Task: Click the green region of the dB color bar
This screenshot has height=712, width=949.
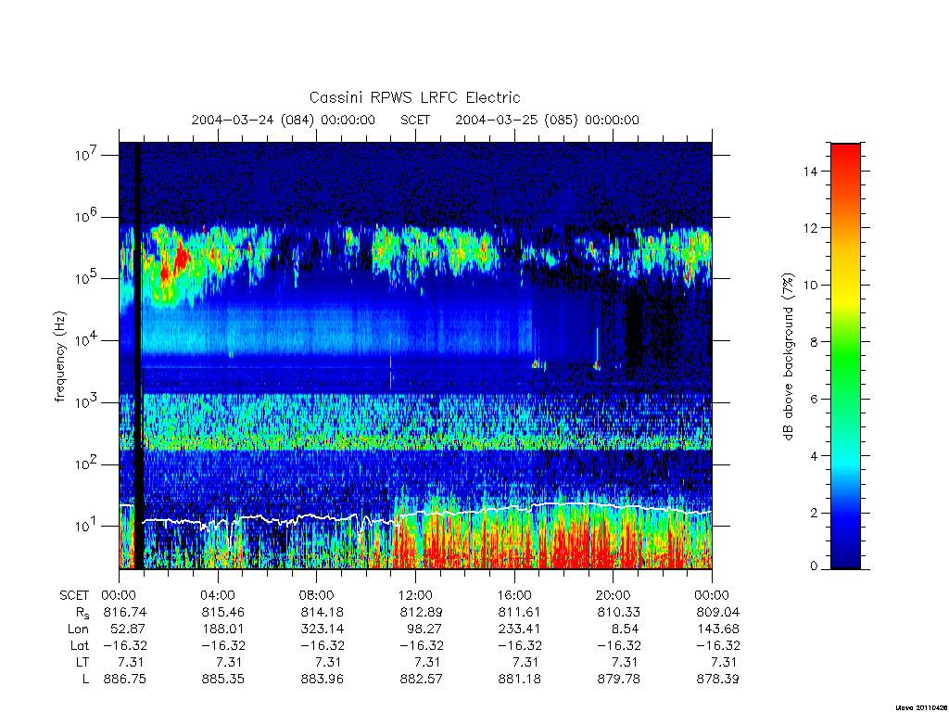Action: 845,363
